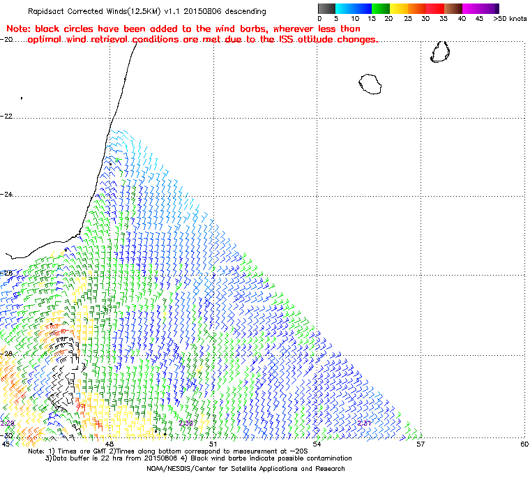Click the footer note 'Times are GMT'

81,451
